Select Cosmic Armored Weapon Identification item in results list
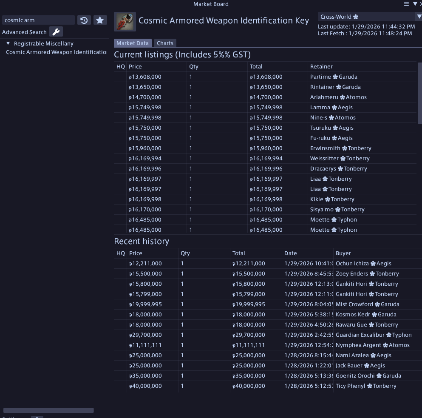Screen dimensions: 422x418 [x=57, y=52]
